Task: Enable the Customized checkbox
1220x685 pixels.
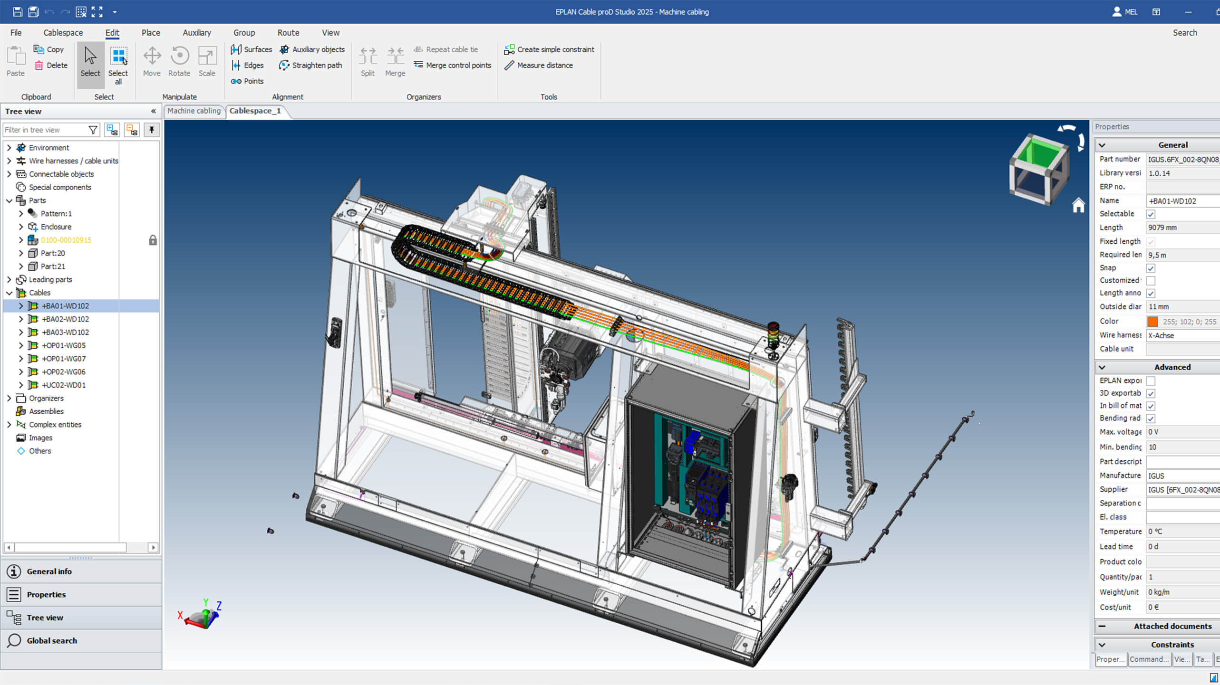Action: pyautogui.click(x=1151, y=281)
